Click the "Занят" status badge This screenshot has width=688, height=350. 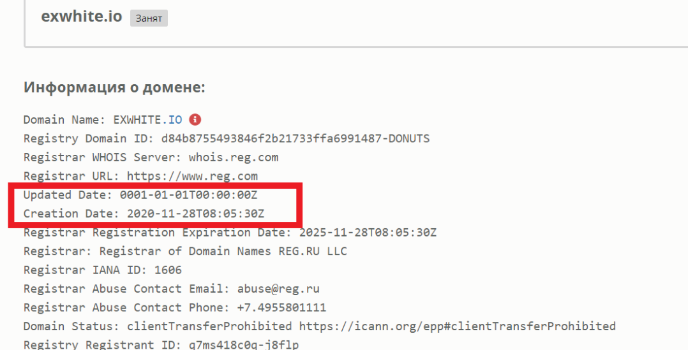point(149,18)
